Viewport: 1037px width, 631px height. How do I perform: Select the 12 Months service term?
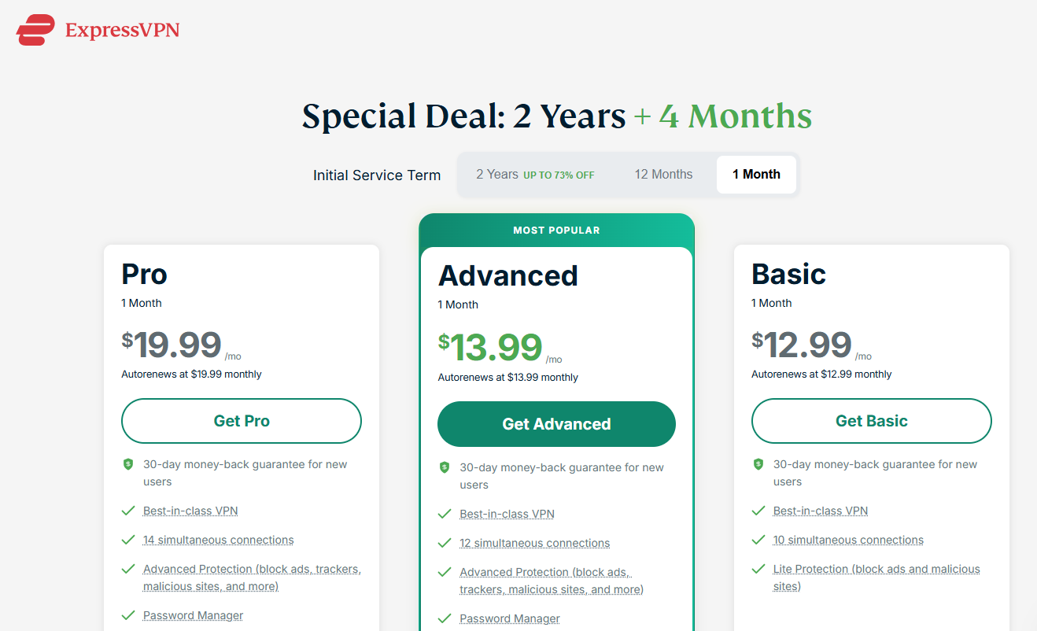point(663,175)
